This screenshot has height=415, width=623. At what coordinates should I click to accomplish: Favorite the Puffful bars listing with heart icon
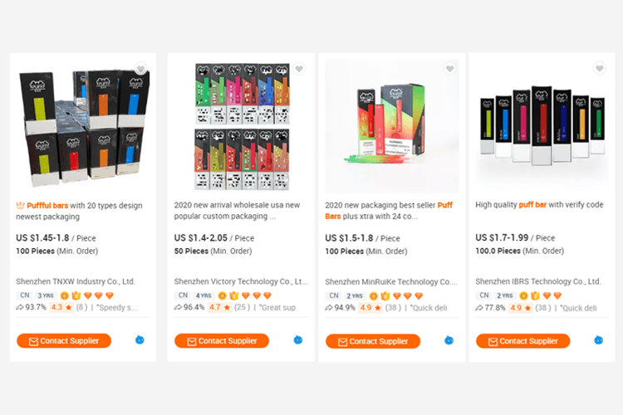click(x=140, y=69)
